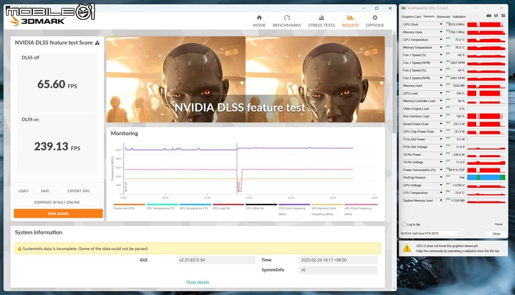Click EXPORT XML button
The image size is (515, 295).
79,191
